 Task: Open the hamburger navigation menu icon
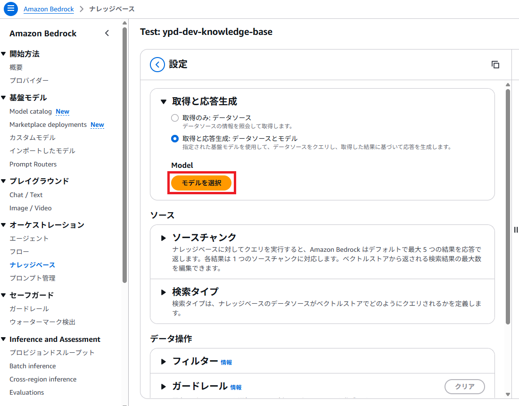pyautogui.click(x=10, y=8)
